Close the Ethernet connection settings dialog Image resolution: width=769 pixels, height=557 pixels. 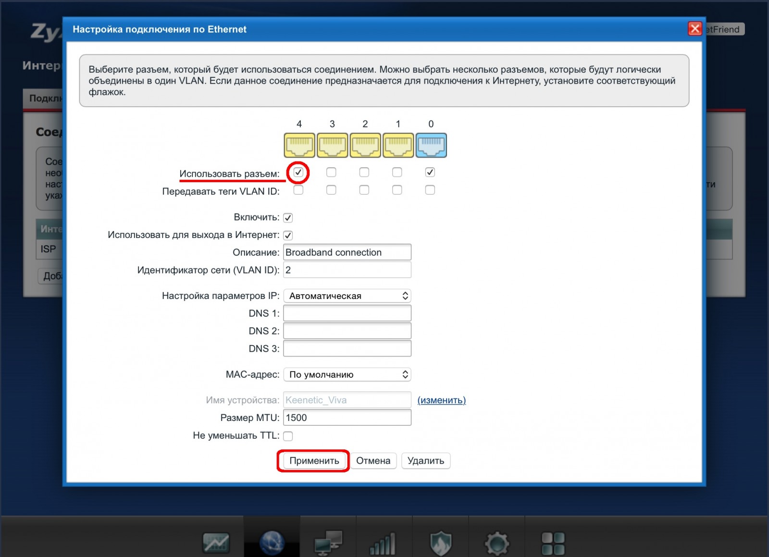coord(695,29)
